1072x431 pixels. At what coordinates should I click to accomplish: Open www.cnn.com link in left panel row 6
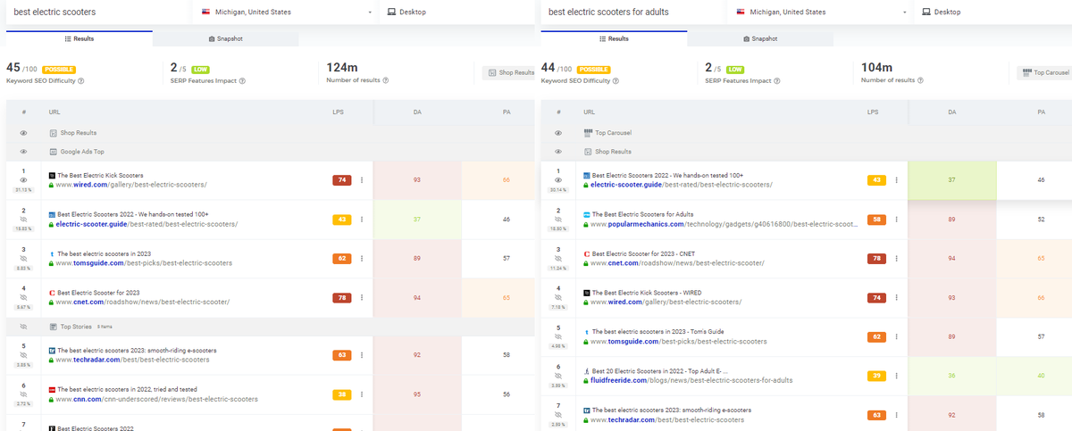pyautogui.click(x=157, y=400)
